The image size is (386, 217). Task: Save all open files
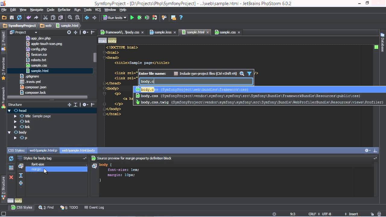coord(11,17)
